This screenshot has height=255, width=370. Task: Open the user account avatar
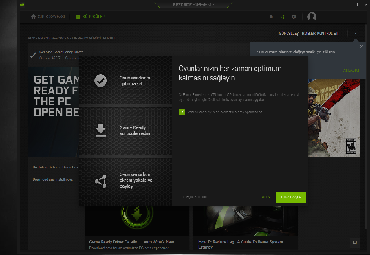(312, 16)
